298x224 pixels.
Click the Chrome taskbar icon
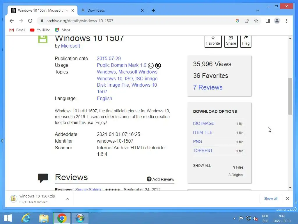point(62,218)
